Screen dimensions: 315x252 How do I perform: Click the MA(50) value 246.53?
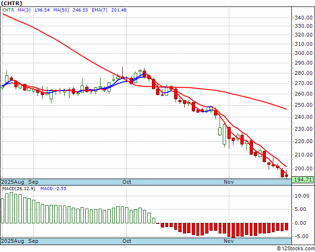click(80, 10)
